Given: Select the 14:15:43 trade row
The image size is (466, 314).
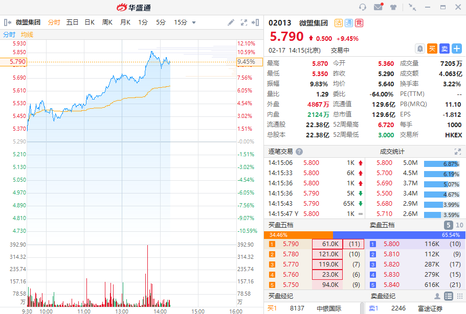Looking at the screenshot, I should (x=315, y=203).
